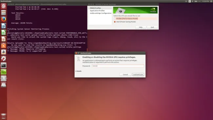This screenshot has height=120, width=213.
Task: Click Help in NVIDIA X Server Settings
Action: [141, 27]
